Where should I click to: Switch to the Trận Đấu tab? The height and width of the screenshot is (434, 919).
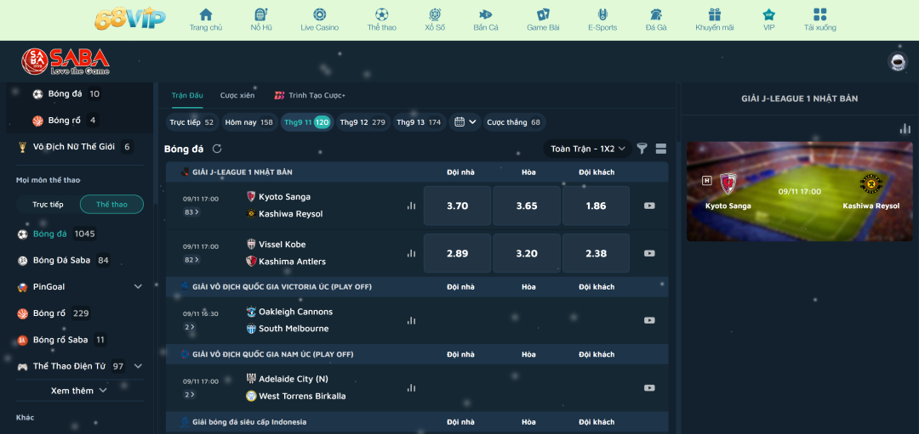(x=187, y=95)
